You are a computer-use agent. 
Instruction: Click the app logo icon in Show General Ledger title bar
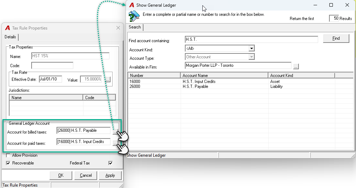click(132, 5)
